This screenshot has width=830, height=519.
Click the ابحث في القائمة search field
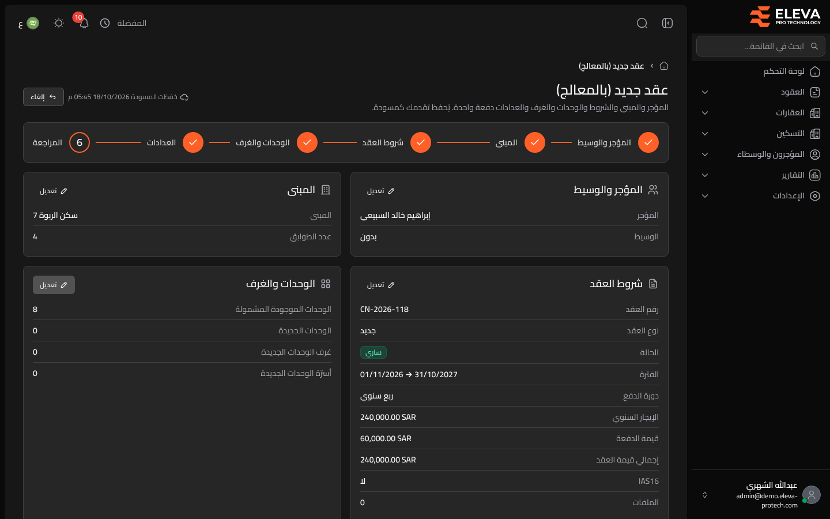click(761, 46)
